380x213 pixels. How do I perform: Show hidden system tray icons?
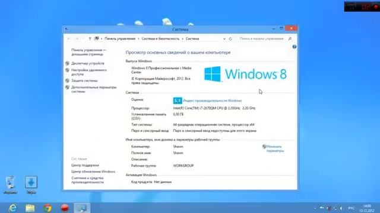click(315, 208)
